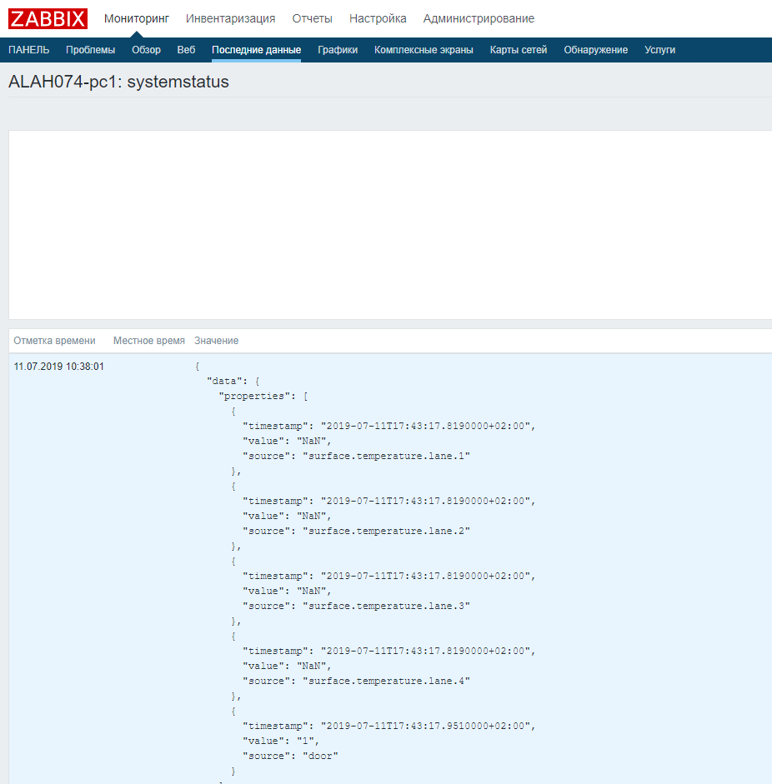Open the Веб monitoring section

(185, 49)
